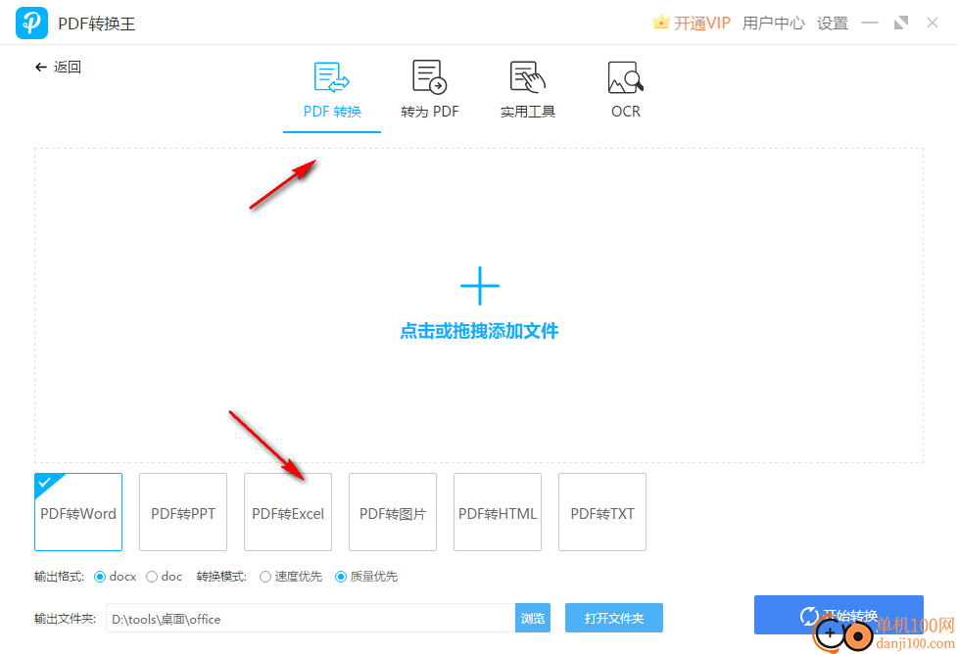This screenshot has width=958, height=654.
Task: Open 用户中心
Action: [774, 23]
